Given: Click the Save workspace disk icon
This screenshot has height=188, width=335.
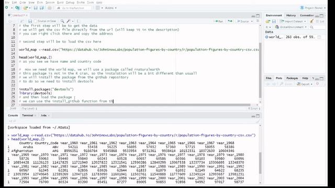Looking at the screenshot, I should click(x=274, y=21).
